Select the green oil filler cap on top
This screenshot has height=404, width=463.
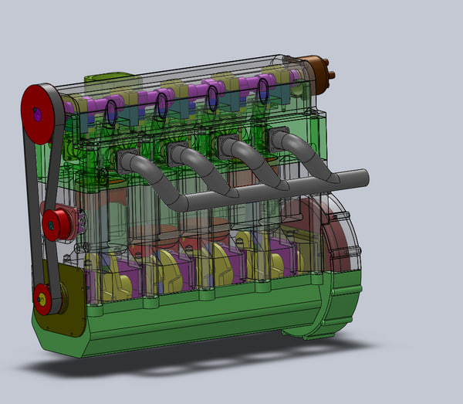(x=112, y=80)
